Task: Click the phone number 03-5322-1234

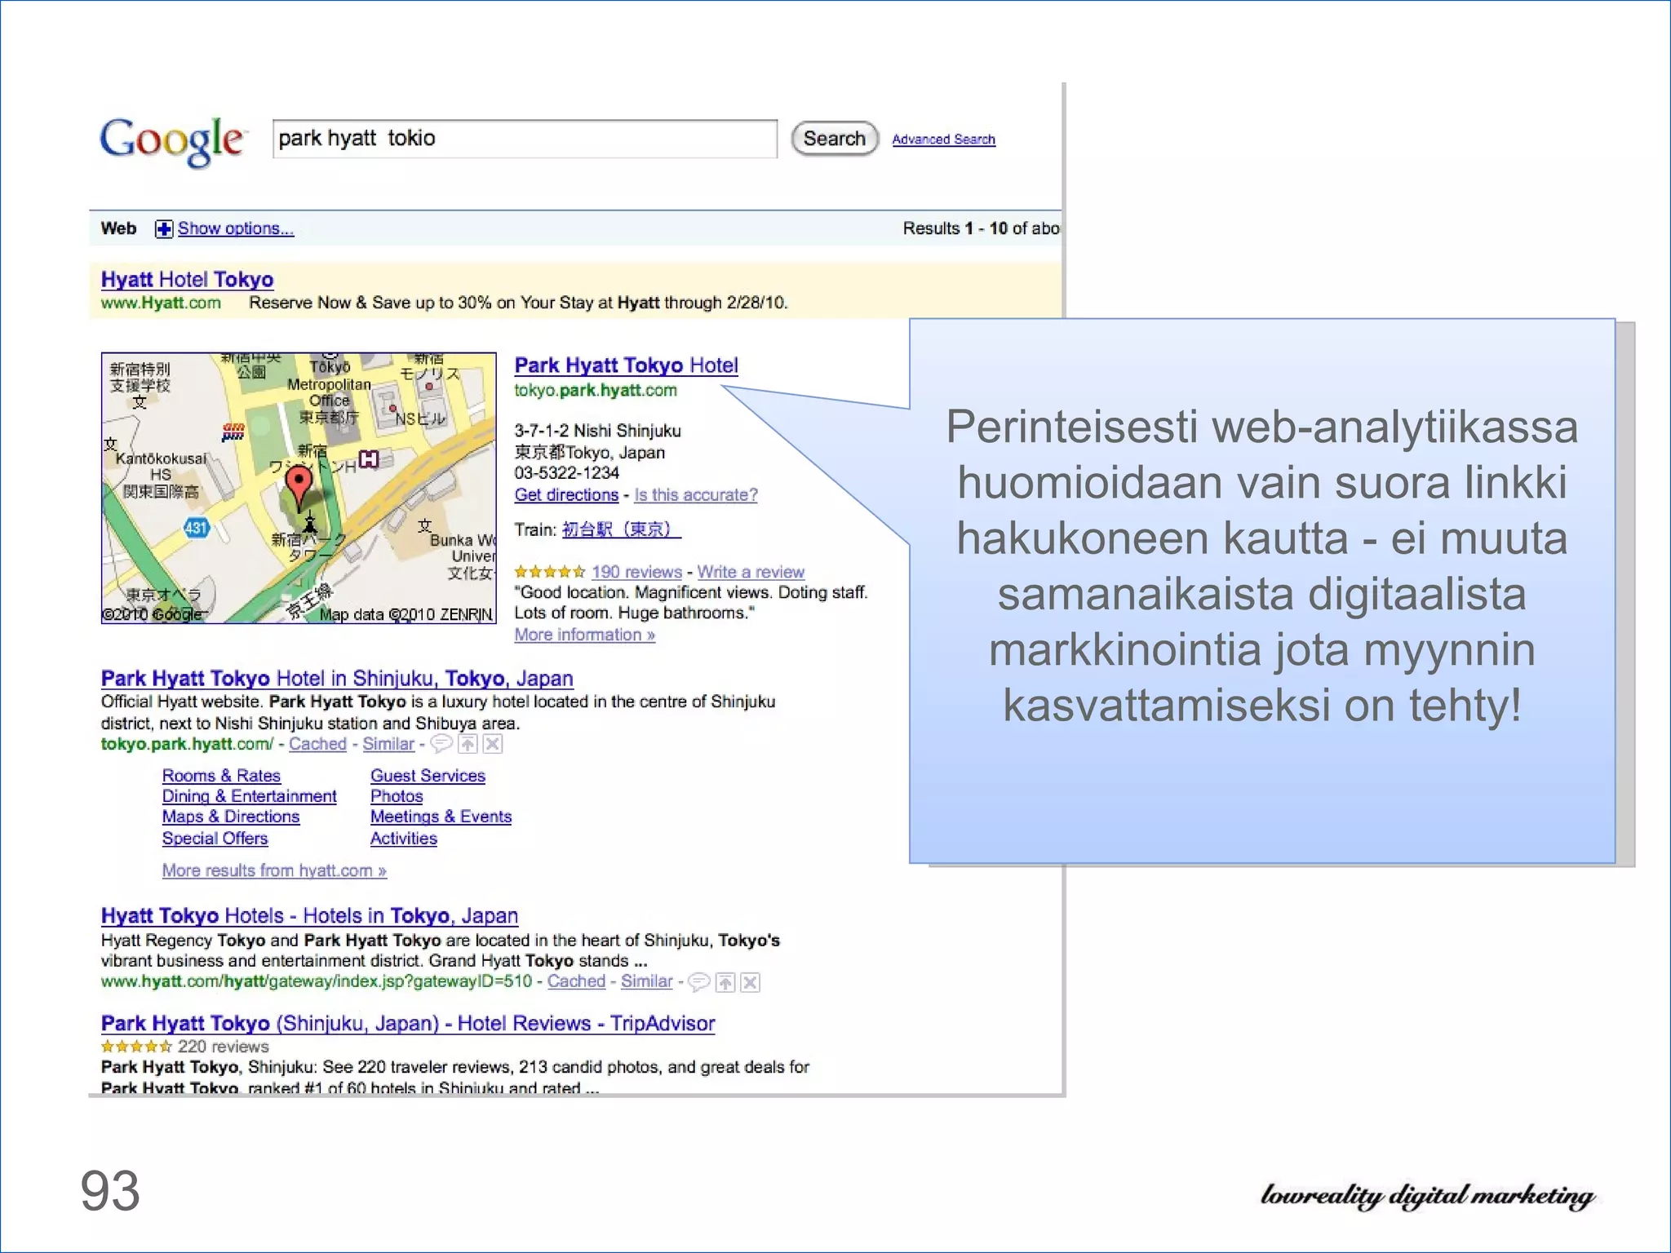Action: [x=566, y=473]
